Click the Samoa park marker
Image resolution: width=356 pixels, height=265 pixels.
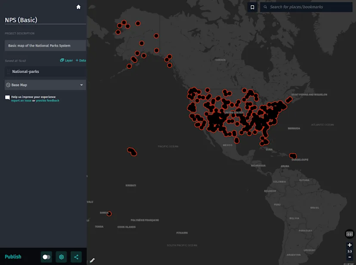(109, 214)
